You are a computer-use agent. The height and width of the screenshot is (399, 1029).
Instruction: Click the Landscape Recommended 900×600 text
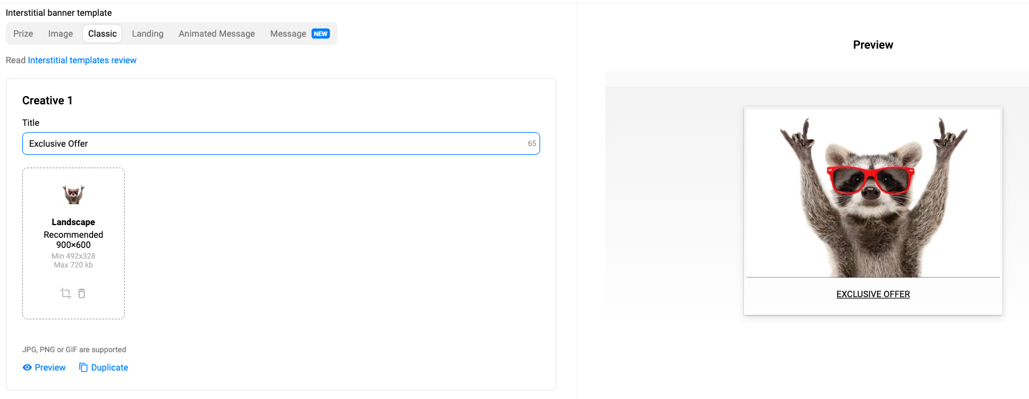[73, 234]
